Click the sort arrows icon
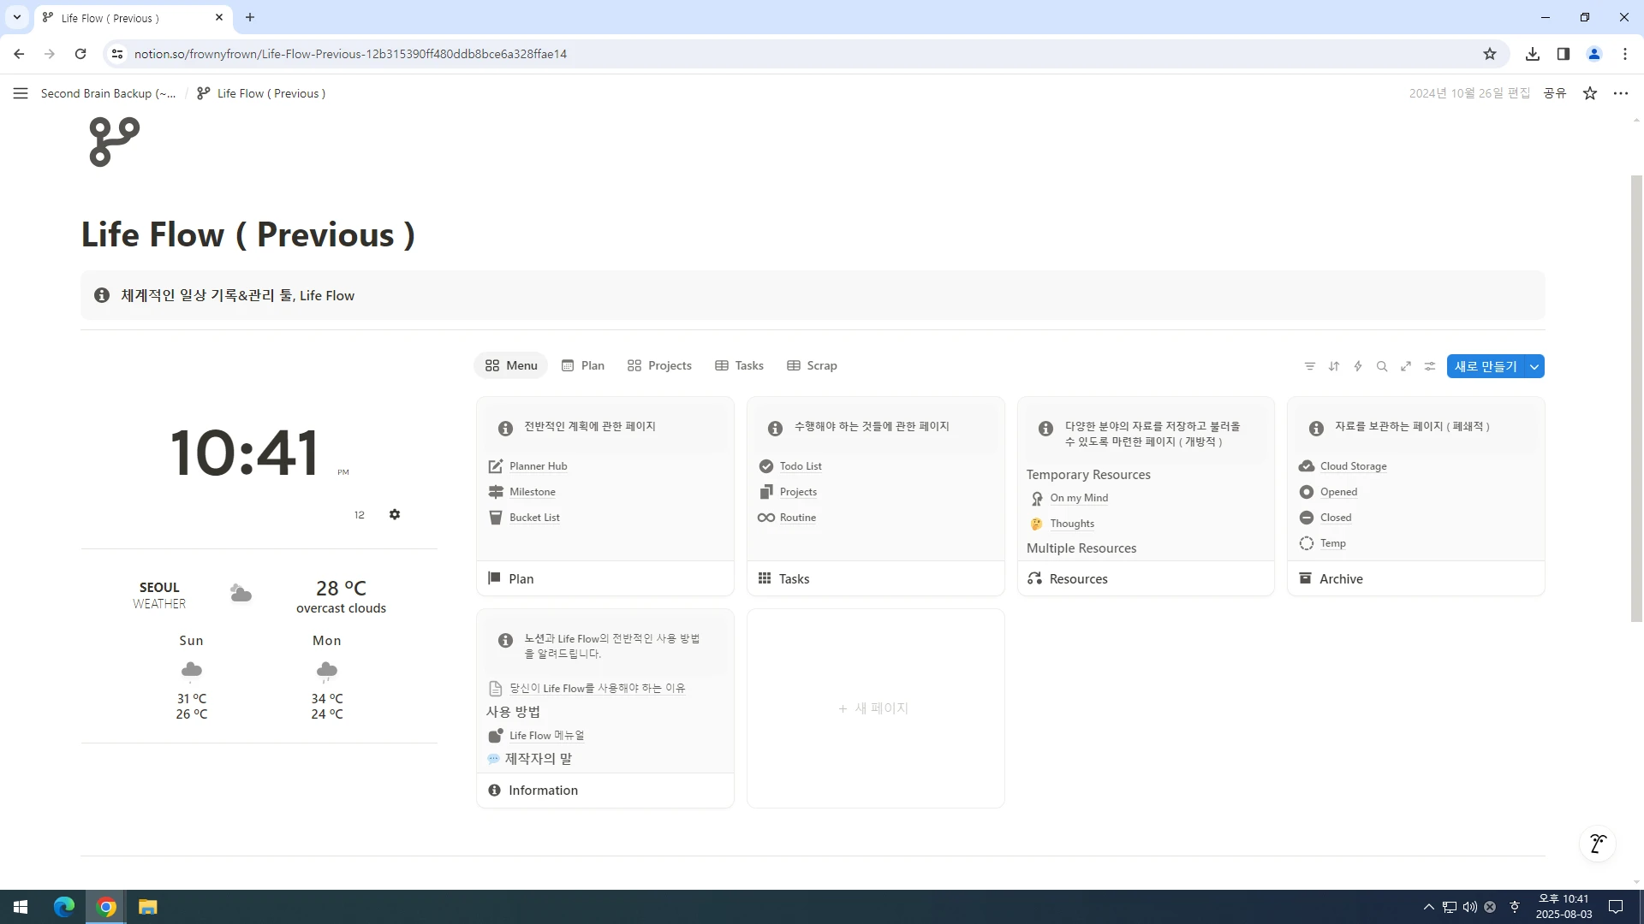Viewport: 1644px width, 924px height. (1333, 366)
